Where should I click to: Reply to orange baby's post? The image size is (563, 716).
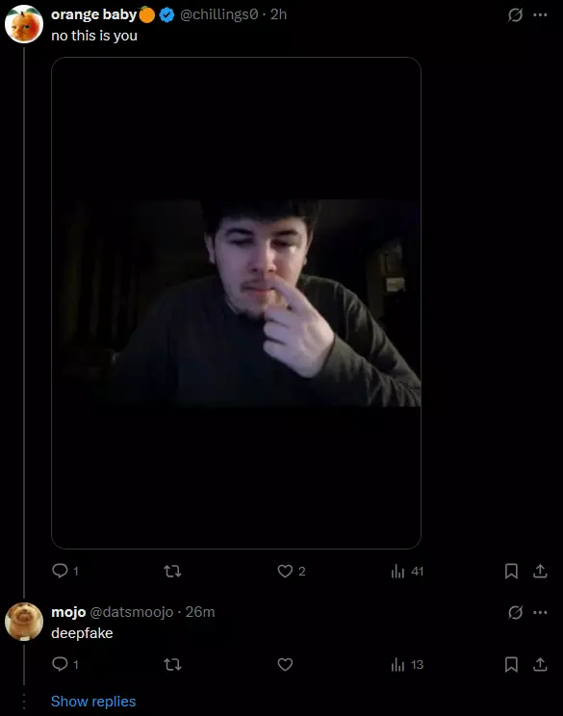[x=60, y=571]
